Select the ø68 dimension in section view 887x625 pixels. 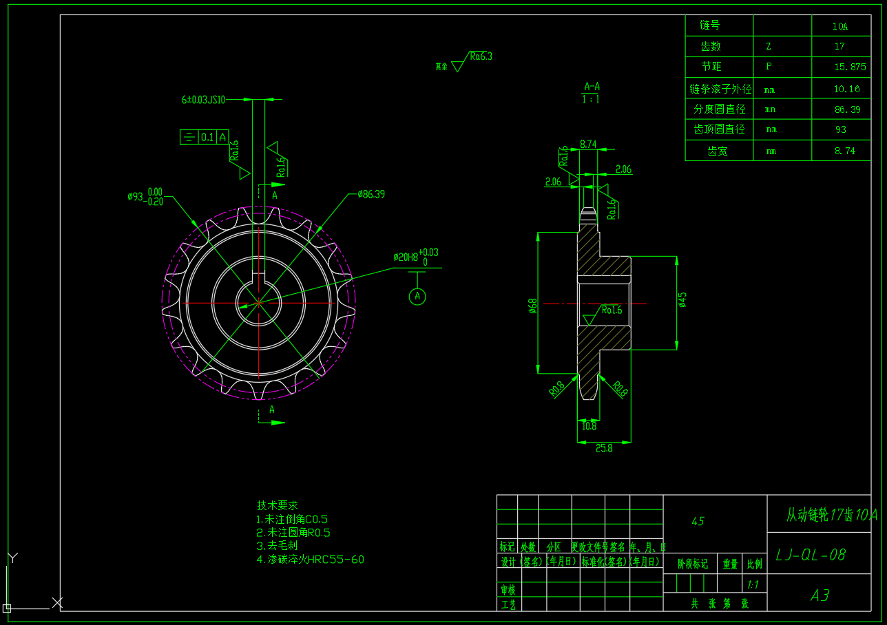point(532,306)
